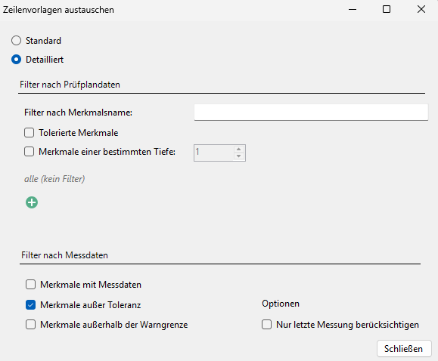Viewport: 438px width, 361px height.
Task: Minimize the Zeilenvorlagen austauschen dialog
Action: 353,10
